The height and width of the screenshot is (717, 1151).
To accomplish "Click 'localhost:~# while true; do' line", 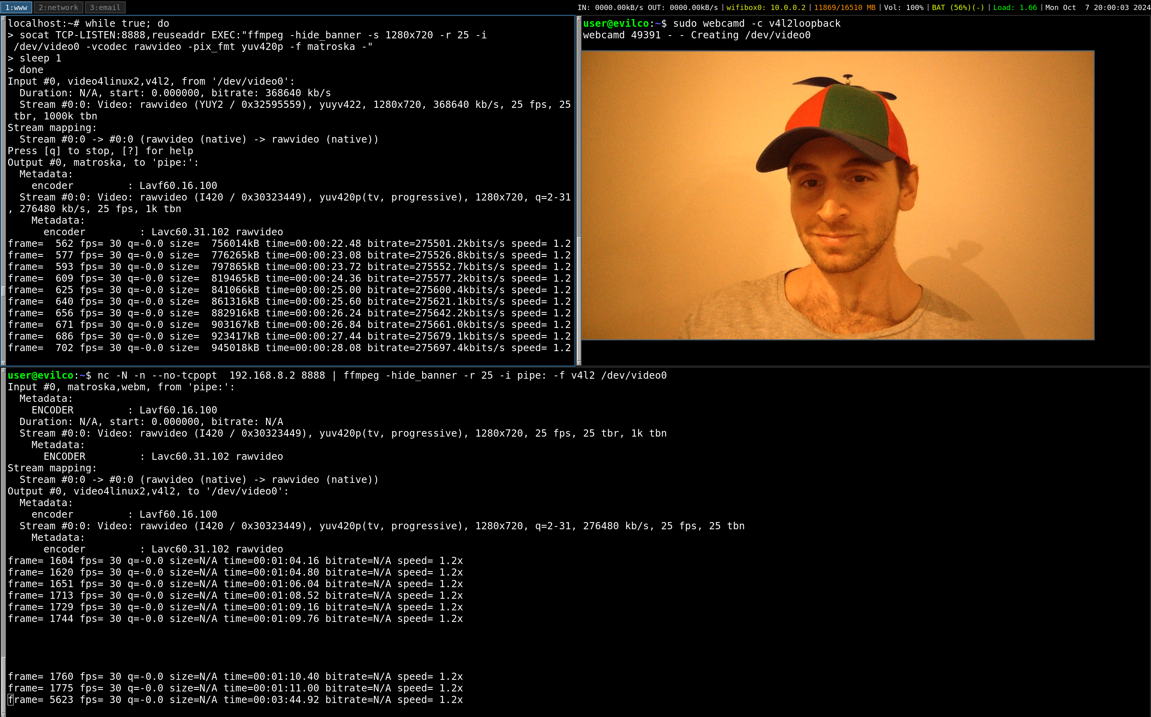I will tap(88, 23).
